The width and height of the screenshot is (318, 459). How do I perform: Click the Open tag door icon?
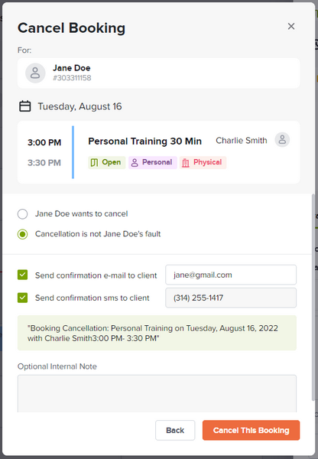pyautogui.click(x=94, y=162)
